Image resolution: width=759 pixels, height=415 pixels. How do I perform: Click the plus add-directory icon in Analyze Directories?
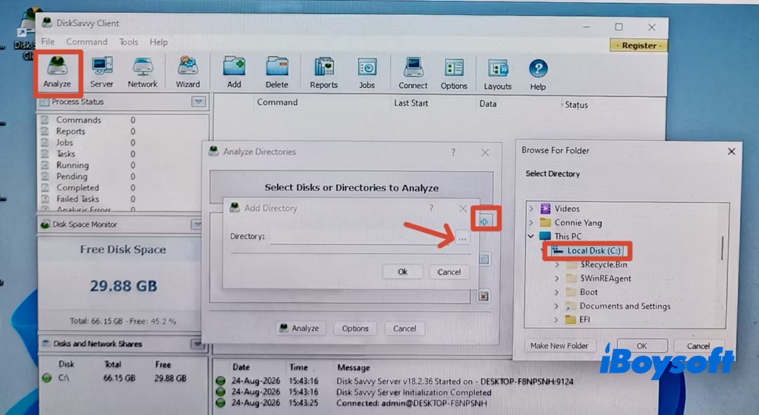[x=484, y=222]
